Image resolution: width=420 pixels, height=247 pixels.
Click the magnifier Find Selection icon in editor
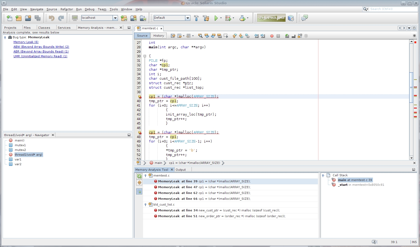coord(200,36)
